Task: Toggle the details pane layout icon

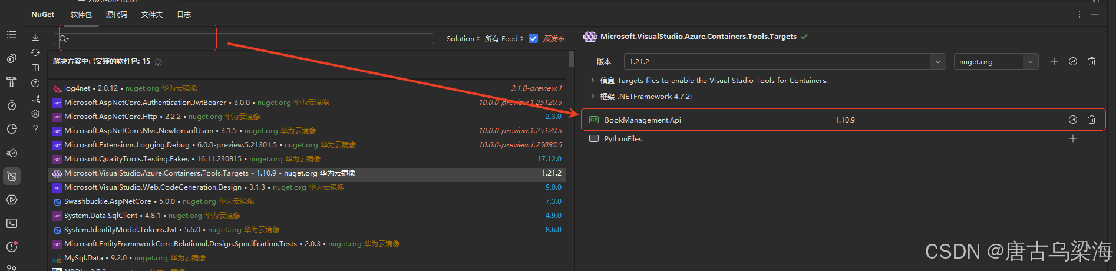Action: click(x=35, y=68)
